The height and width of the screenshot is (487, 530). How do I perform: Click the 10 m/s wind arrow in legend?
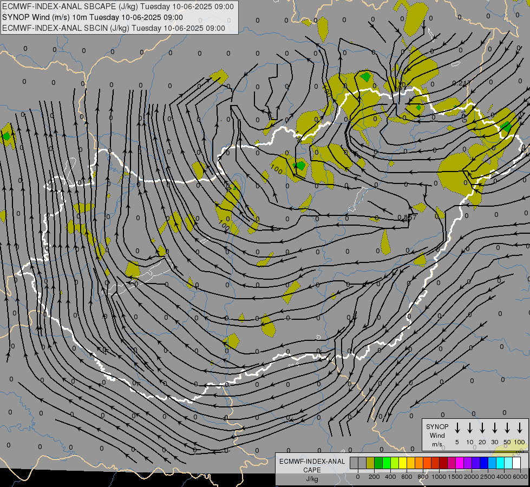(x=469, y=427)
